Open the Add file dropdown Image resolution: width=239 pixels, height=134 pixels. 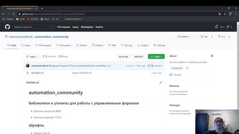point(139,57)
